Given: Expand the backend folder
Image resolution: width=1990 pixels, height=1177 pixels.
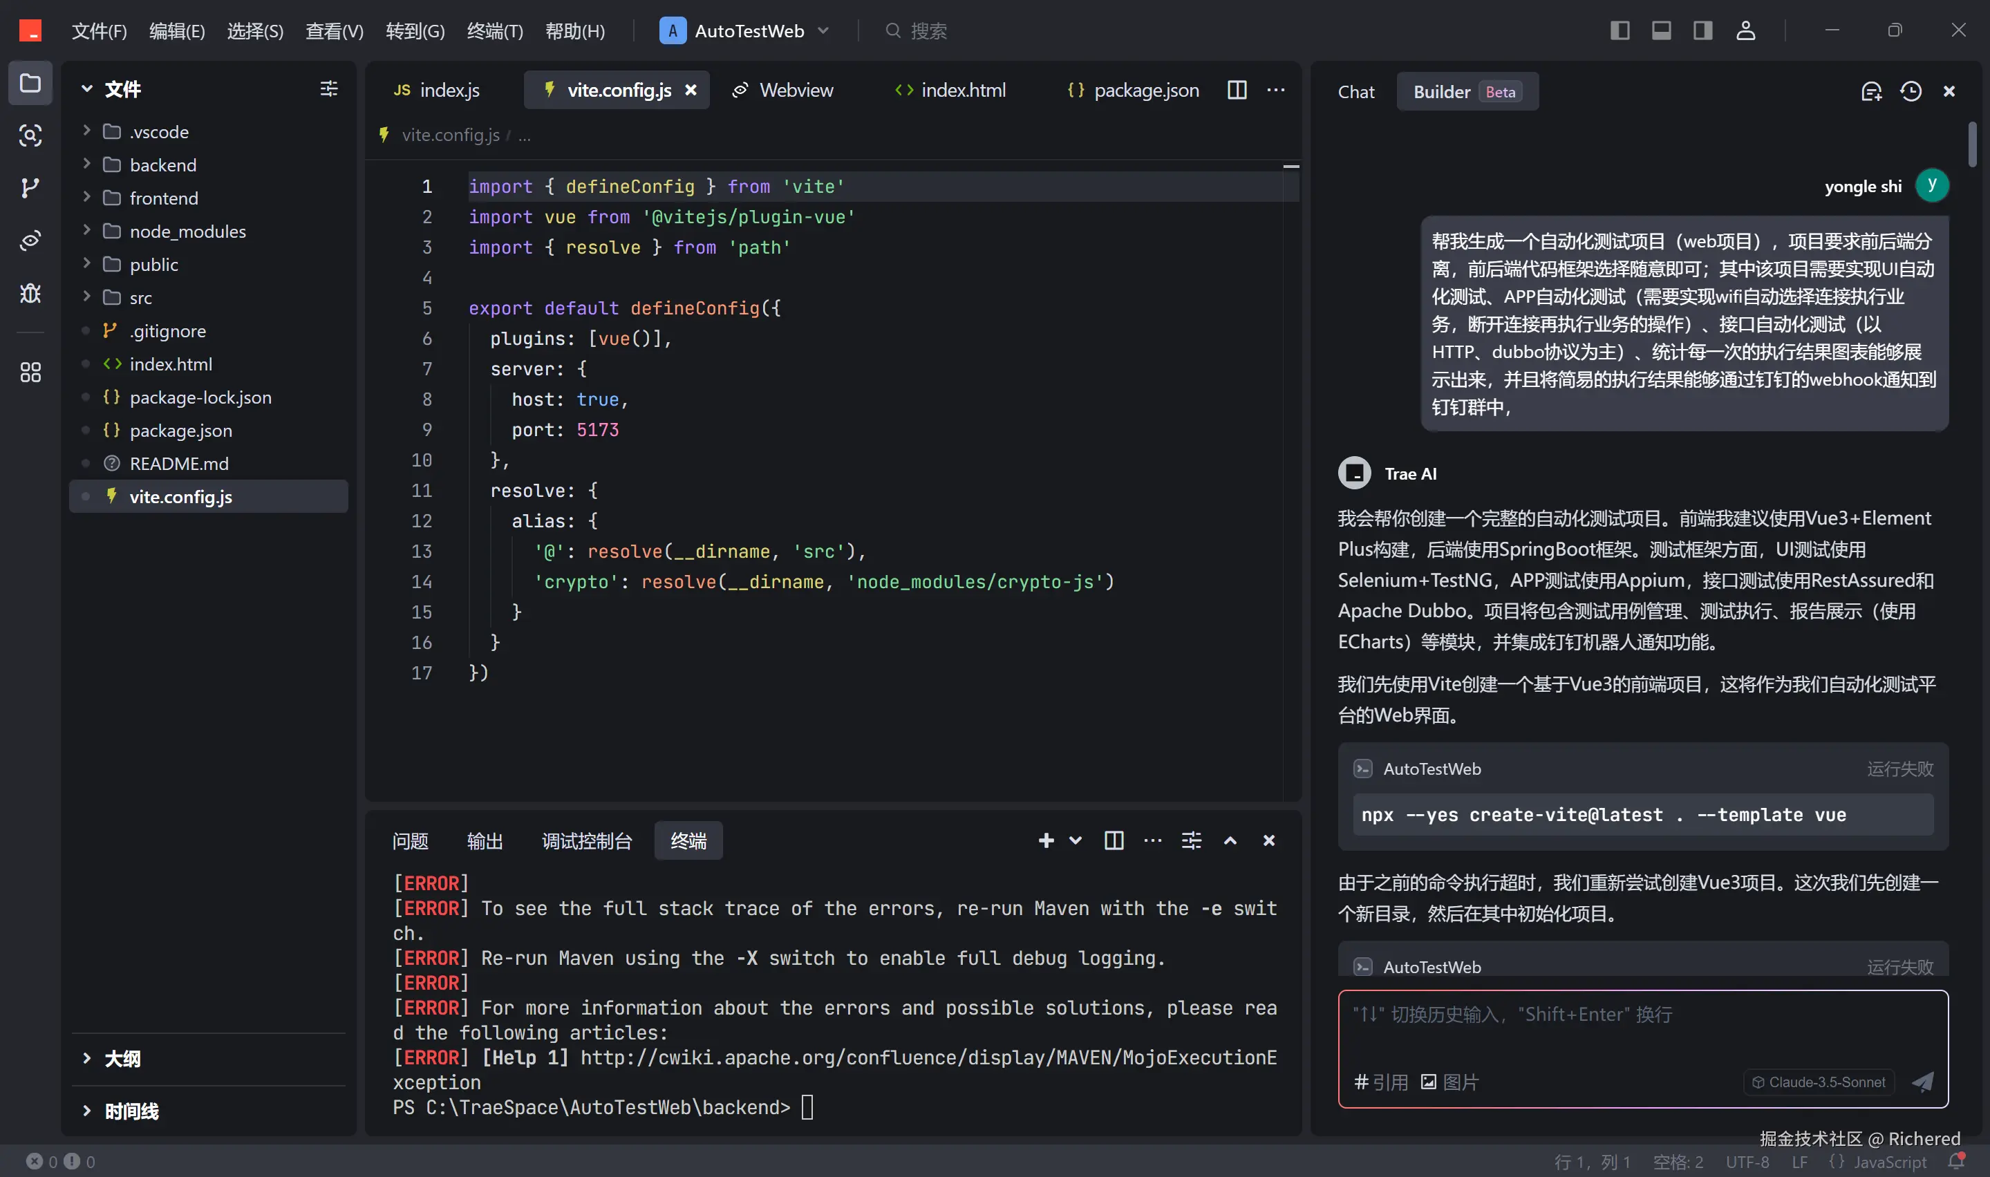Looking at the screenshot, I should (x=162, y=165).
